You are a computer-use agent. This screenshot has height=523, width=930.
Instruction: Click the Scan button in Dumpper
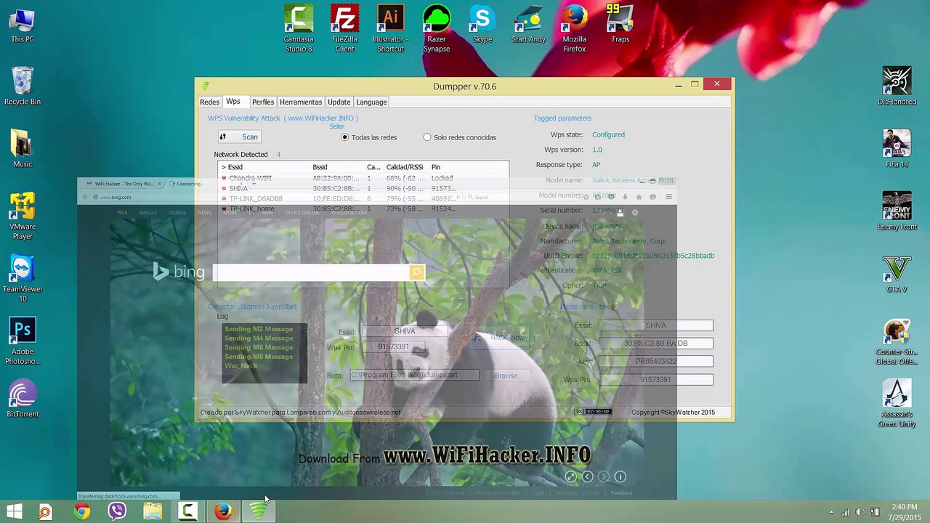[239, 137]
